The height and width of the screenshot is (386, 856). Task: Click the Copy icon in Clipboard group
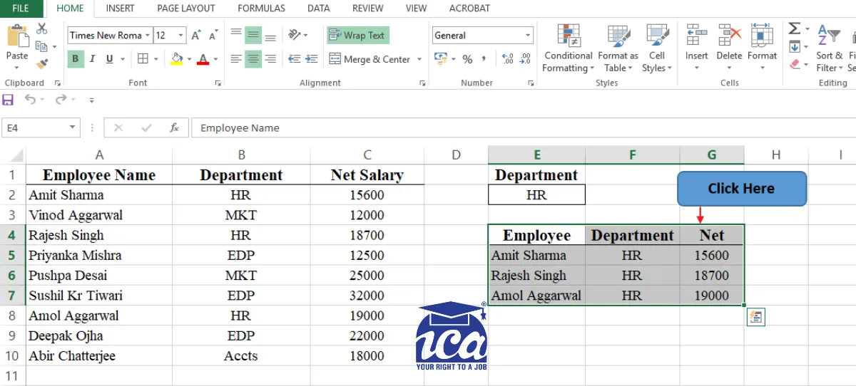point(41,46)
